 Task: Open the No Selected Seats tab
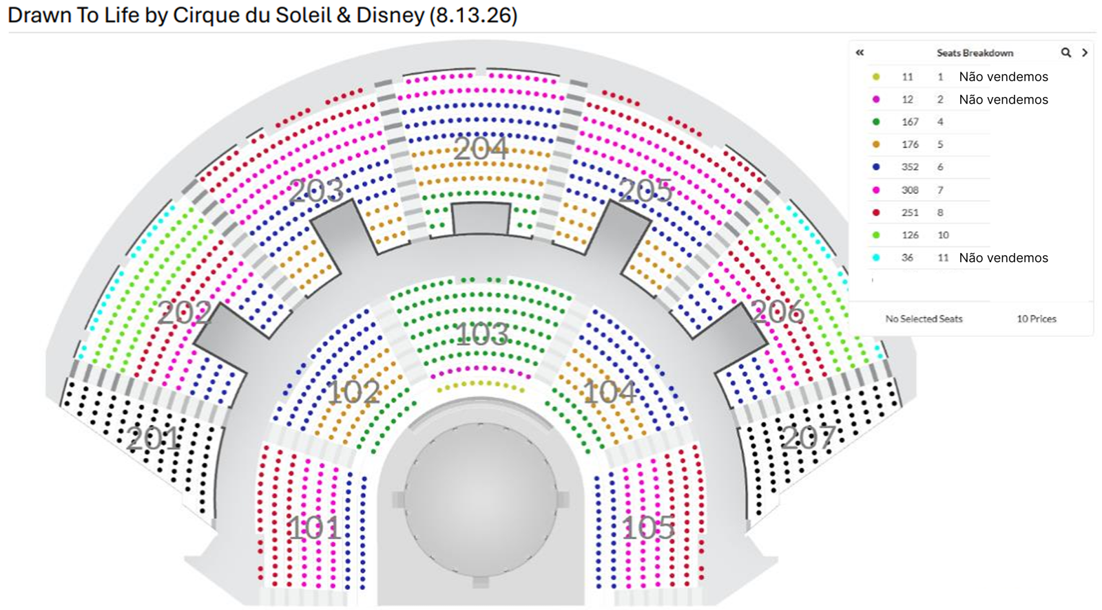pos(924,319)
